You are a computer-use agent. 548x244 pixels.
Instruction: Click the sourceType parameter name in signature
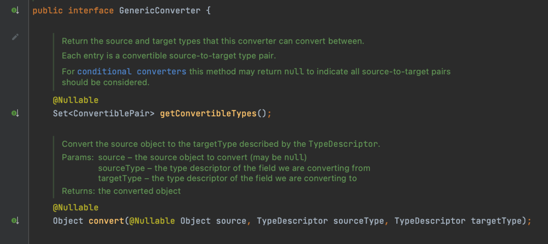pyautogui.click(x=359, y=221)
